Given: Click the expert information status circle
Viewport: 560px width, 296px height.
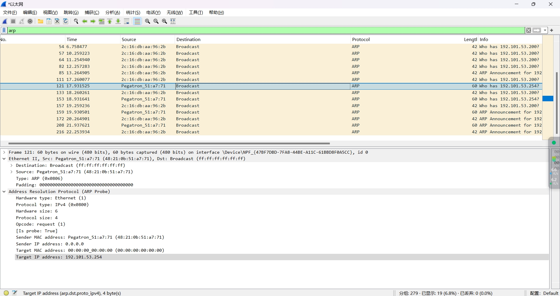Looking at the screenshot, I should (6, 293).
